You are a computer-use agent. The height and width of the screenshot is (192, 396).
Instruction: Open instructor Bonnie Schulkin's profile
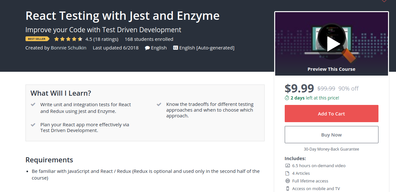[x=69, y=48]
